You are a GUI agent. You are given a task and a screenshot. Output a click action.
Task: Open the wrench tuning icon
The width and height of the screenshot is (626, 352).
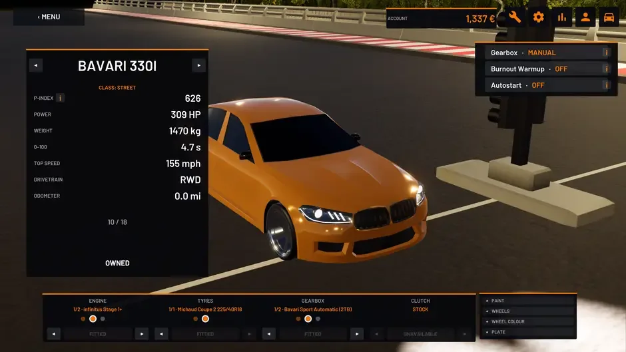[515, 17]
